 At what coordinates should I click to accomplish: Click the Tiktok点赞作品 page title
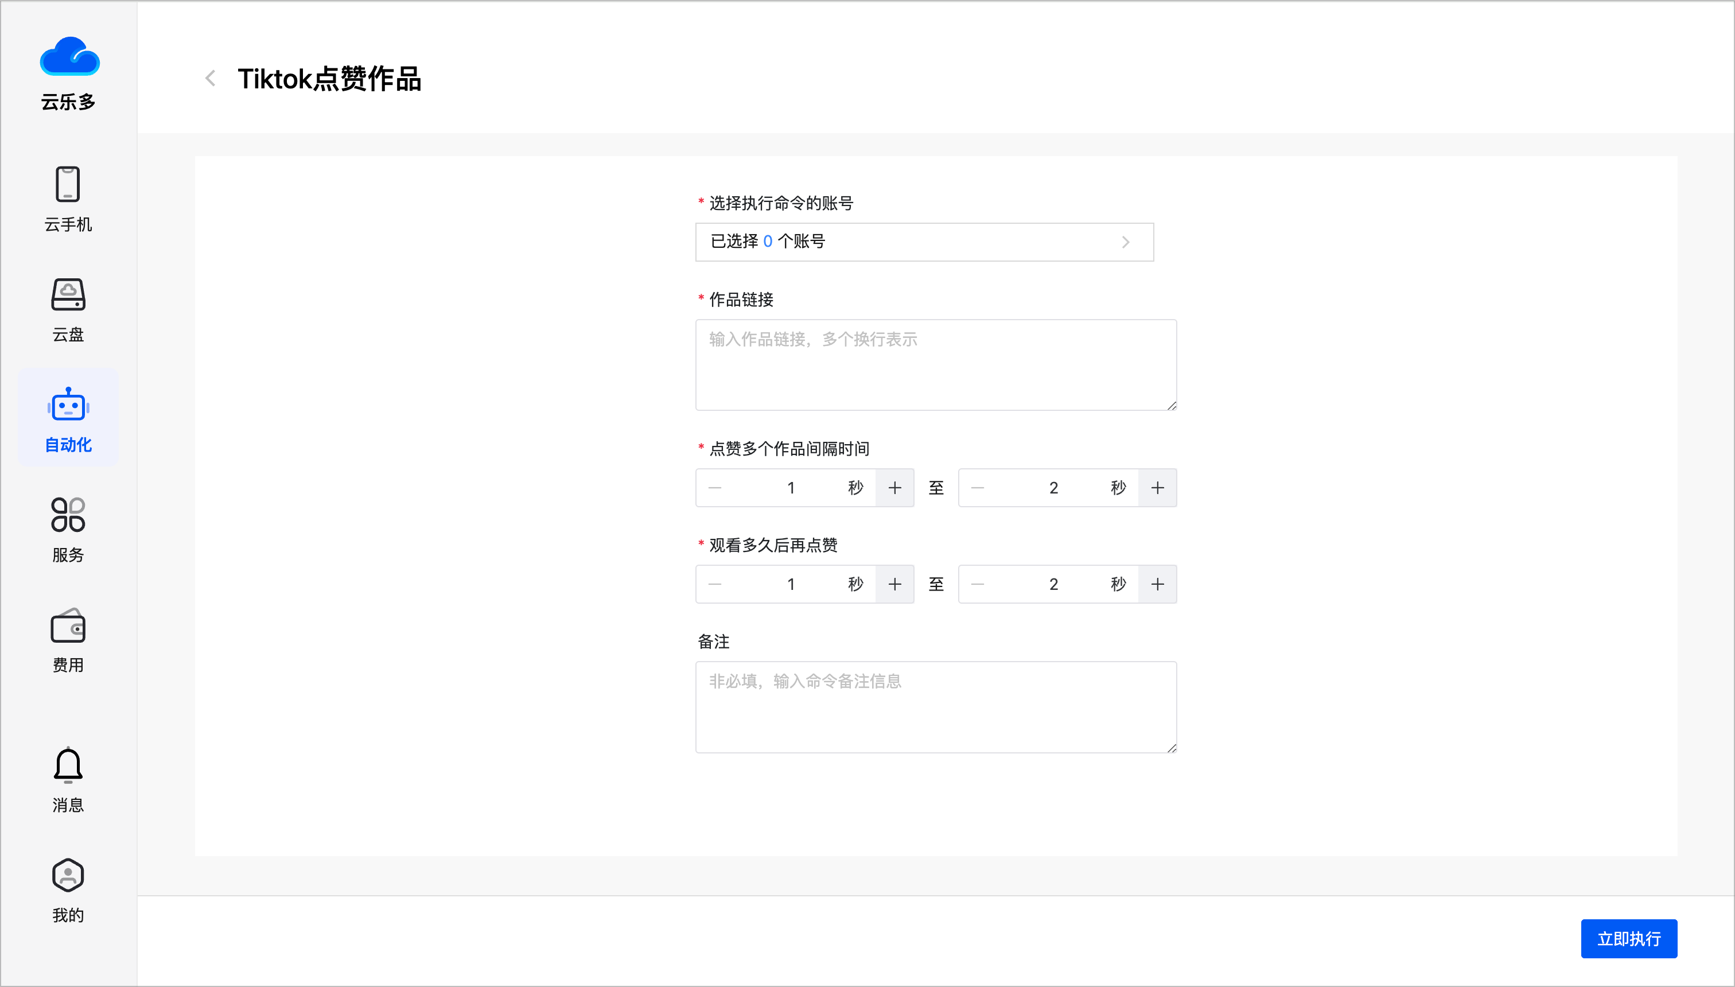point(329,79)
